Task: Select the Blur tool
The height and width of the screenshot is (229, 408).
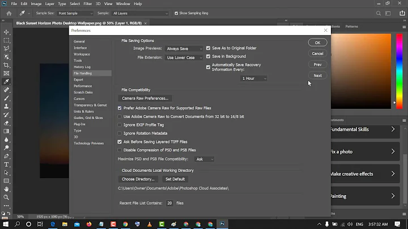Action: point(6,140)
